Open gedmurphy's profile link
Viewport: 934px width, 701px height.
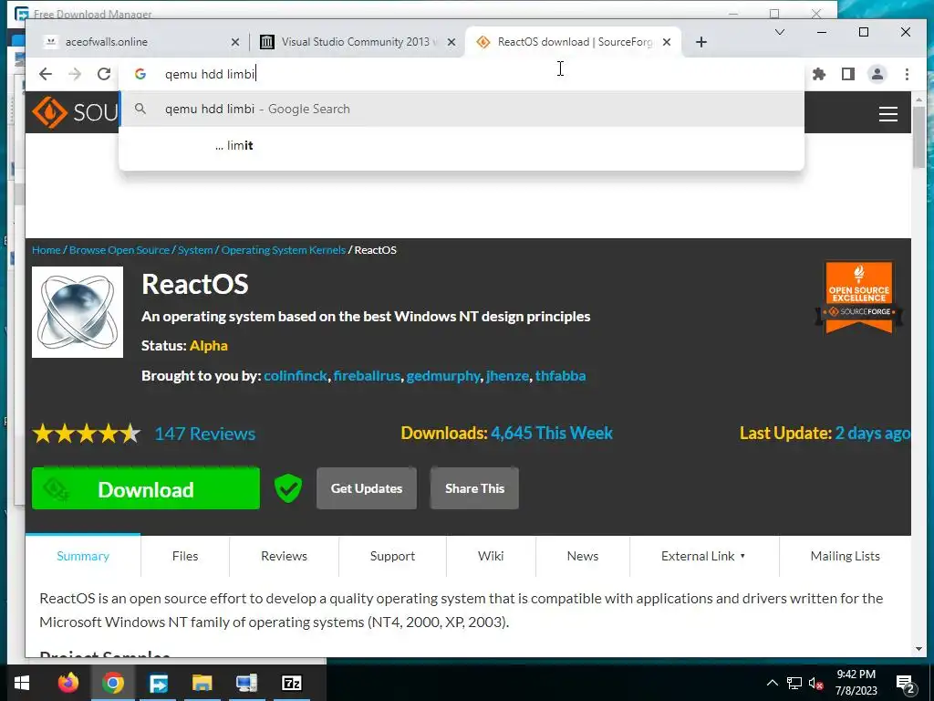(x=443, y=376)
